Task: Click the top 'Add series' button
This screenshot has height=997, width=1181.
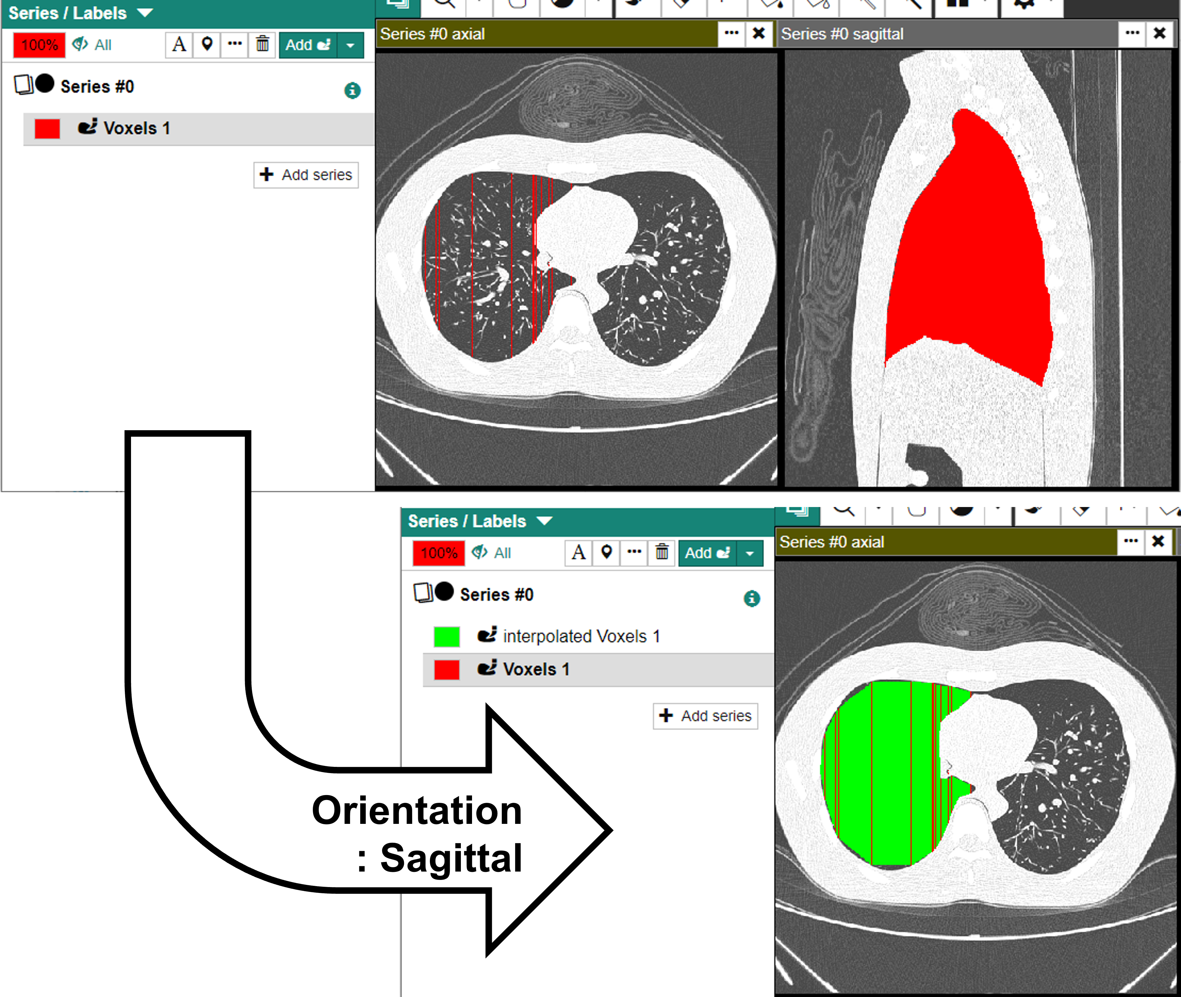Action: point(306,175)
